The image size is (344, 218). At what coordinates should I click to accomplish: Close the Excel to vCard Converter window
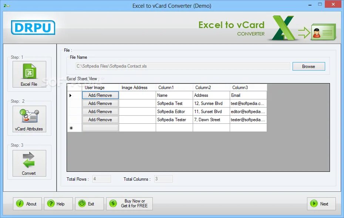pyautogui.click(x=333, y=4)
